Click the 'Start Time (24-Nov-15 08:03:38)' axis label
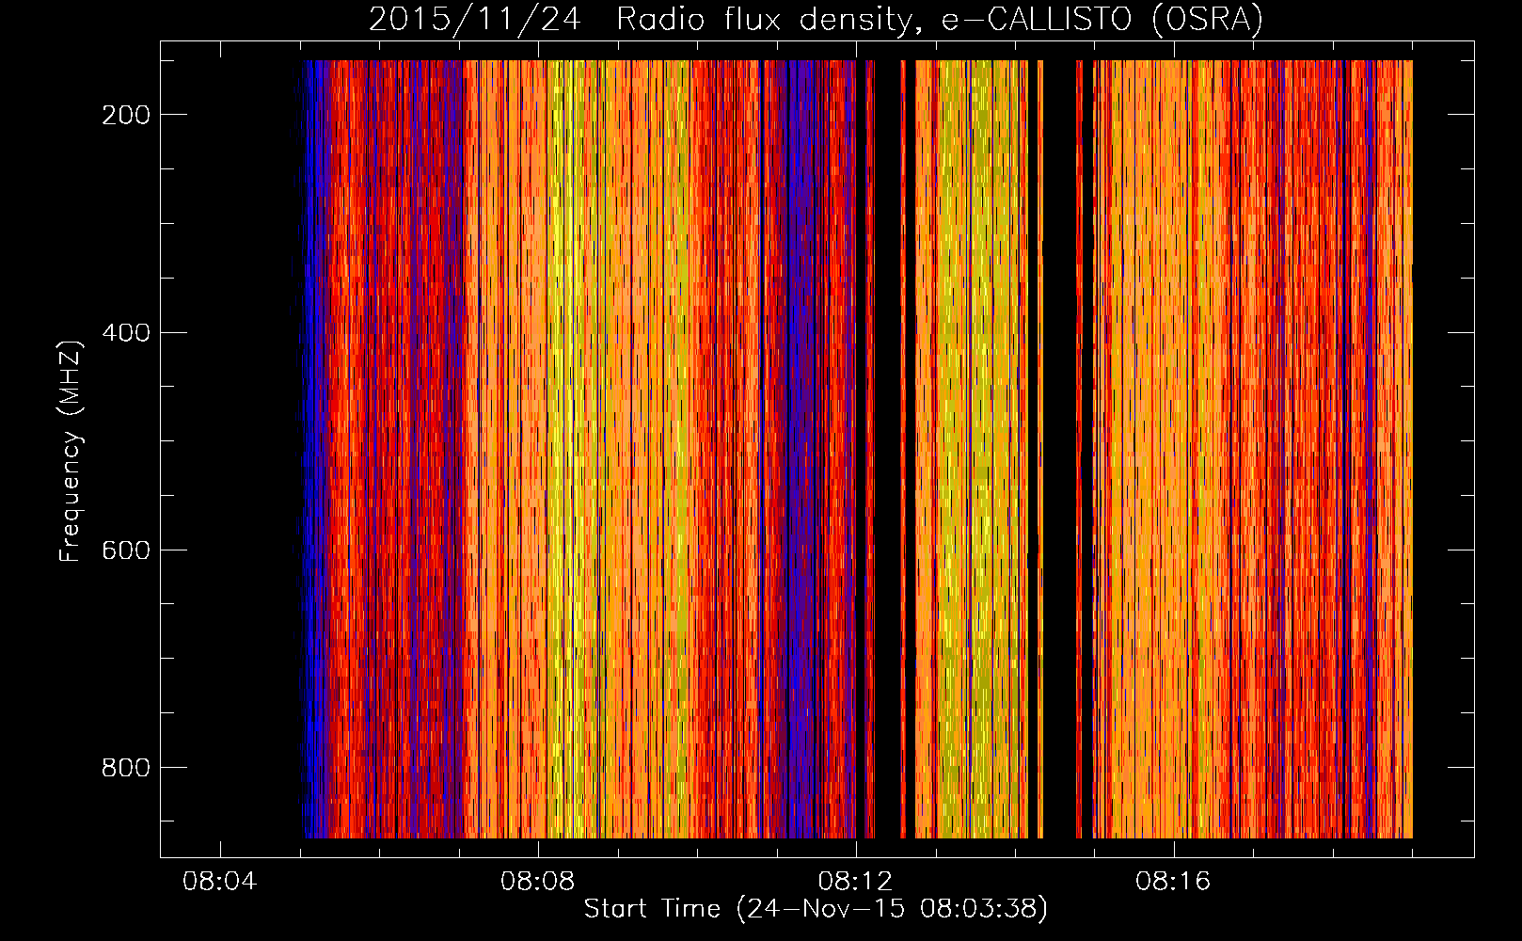Screen dimensions: 1522x941 pyautogui.click(x=816, y=909)
